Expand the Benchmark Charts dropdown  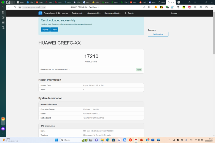point(112,13)
